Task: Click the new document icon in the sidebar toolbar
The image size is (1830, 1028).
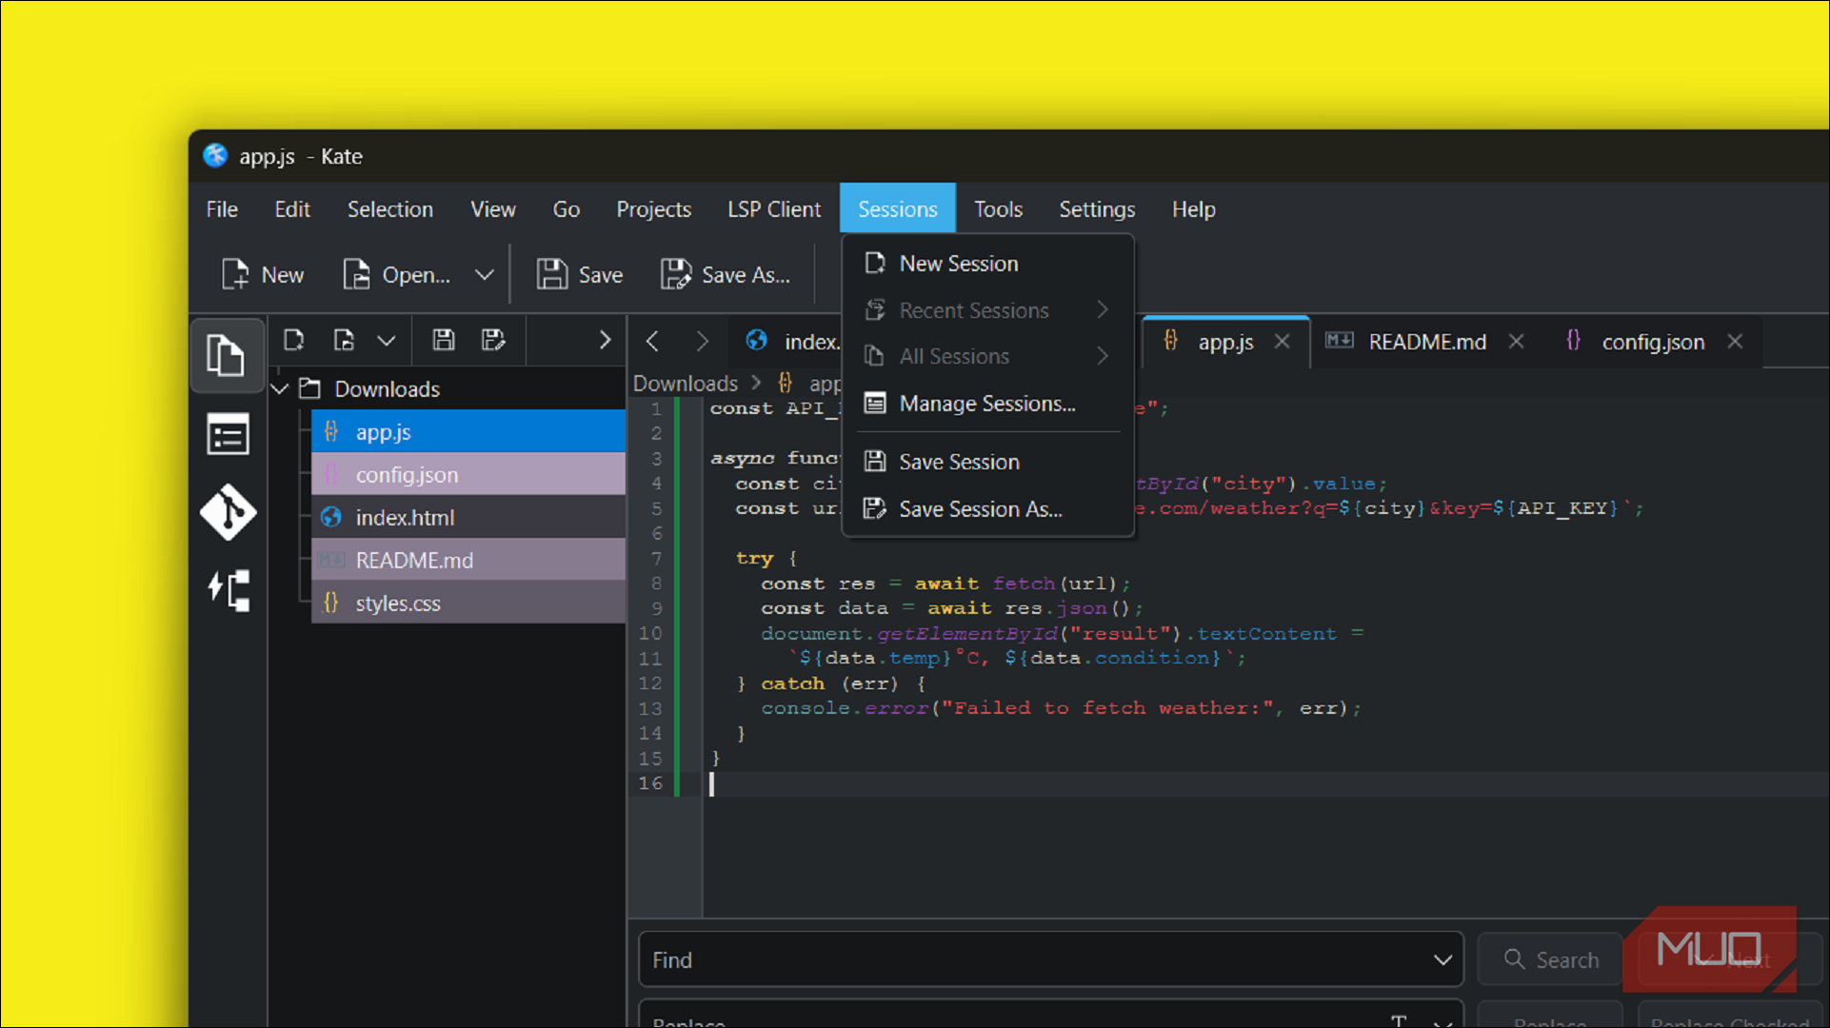Action: [294, 340]
